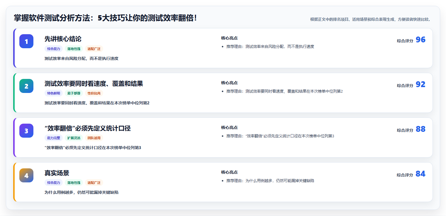Viewport: 446px width, 216px height.
Task: Select the 落地性强 tag under 真实场景
Action: tap(74, 183)
